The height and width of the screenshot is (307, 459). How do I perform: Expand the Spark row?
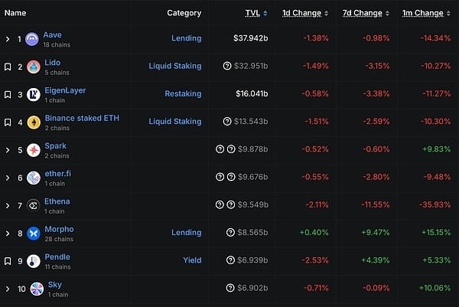tap(8, 149)
